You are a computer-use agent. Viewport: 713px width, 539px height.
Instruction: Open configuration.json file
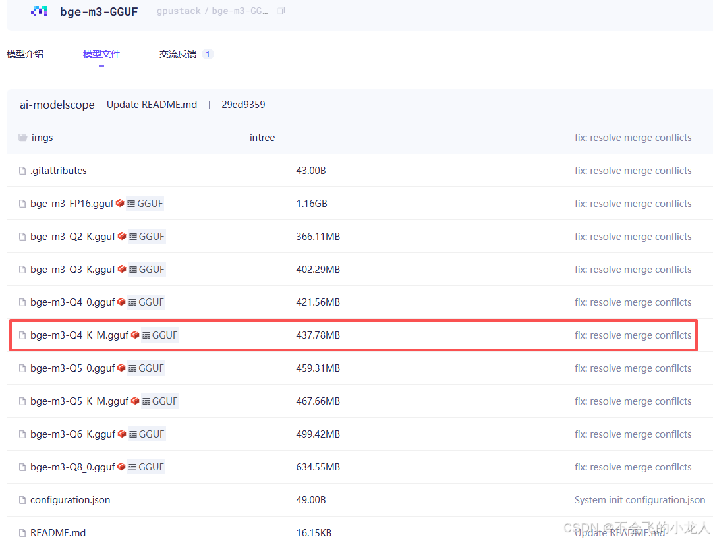click(70, 500)
